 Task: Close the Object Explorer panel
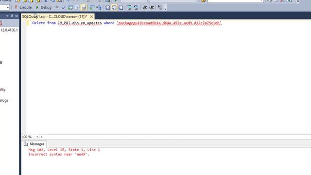[17, 16]
